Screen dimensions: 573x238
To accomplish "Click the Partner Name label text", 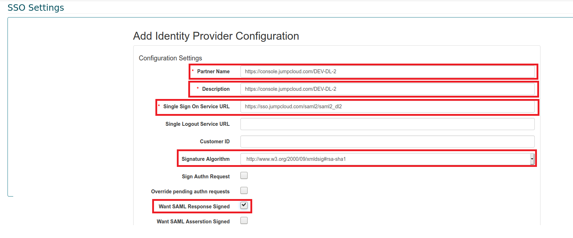I will tap(213, 71).
